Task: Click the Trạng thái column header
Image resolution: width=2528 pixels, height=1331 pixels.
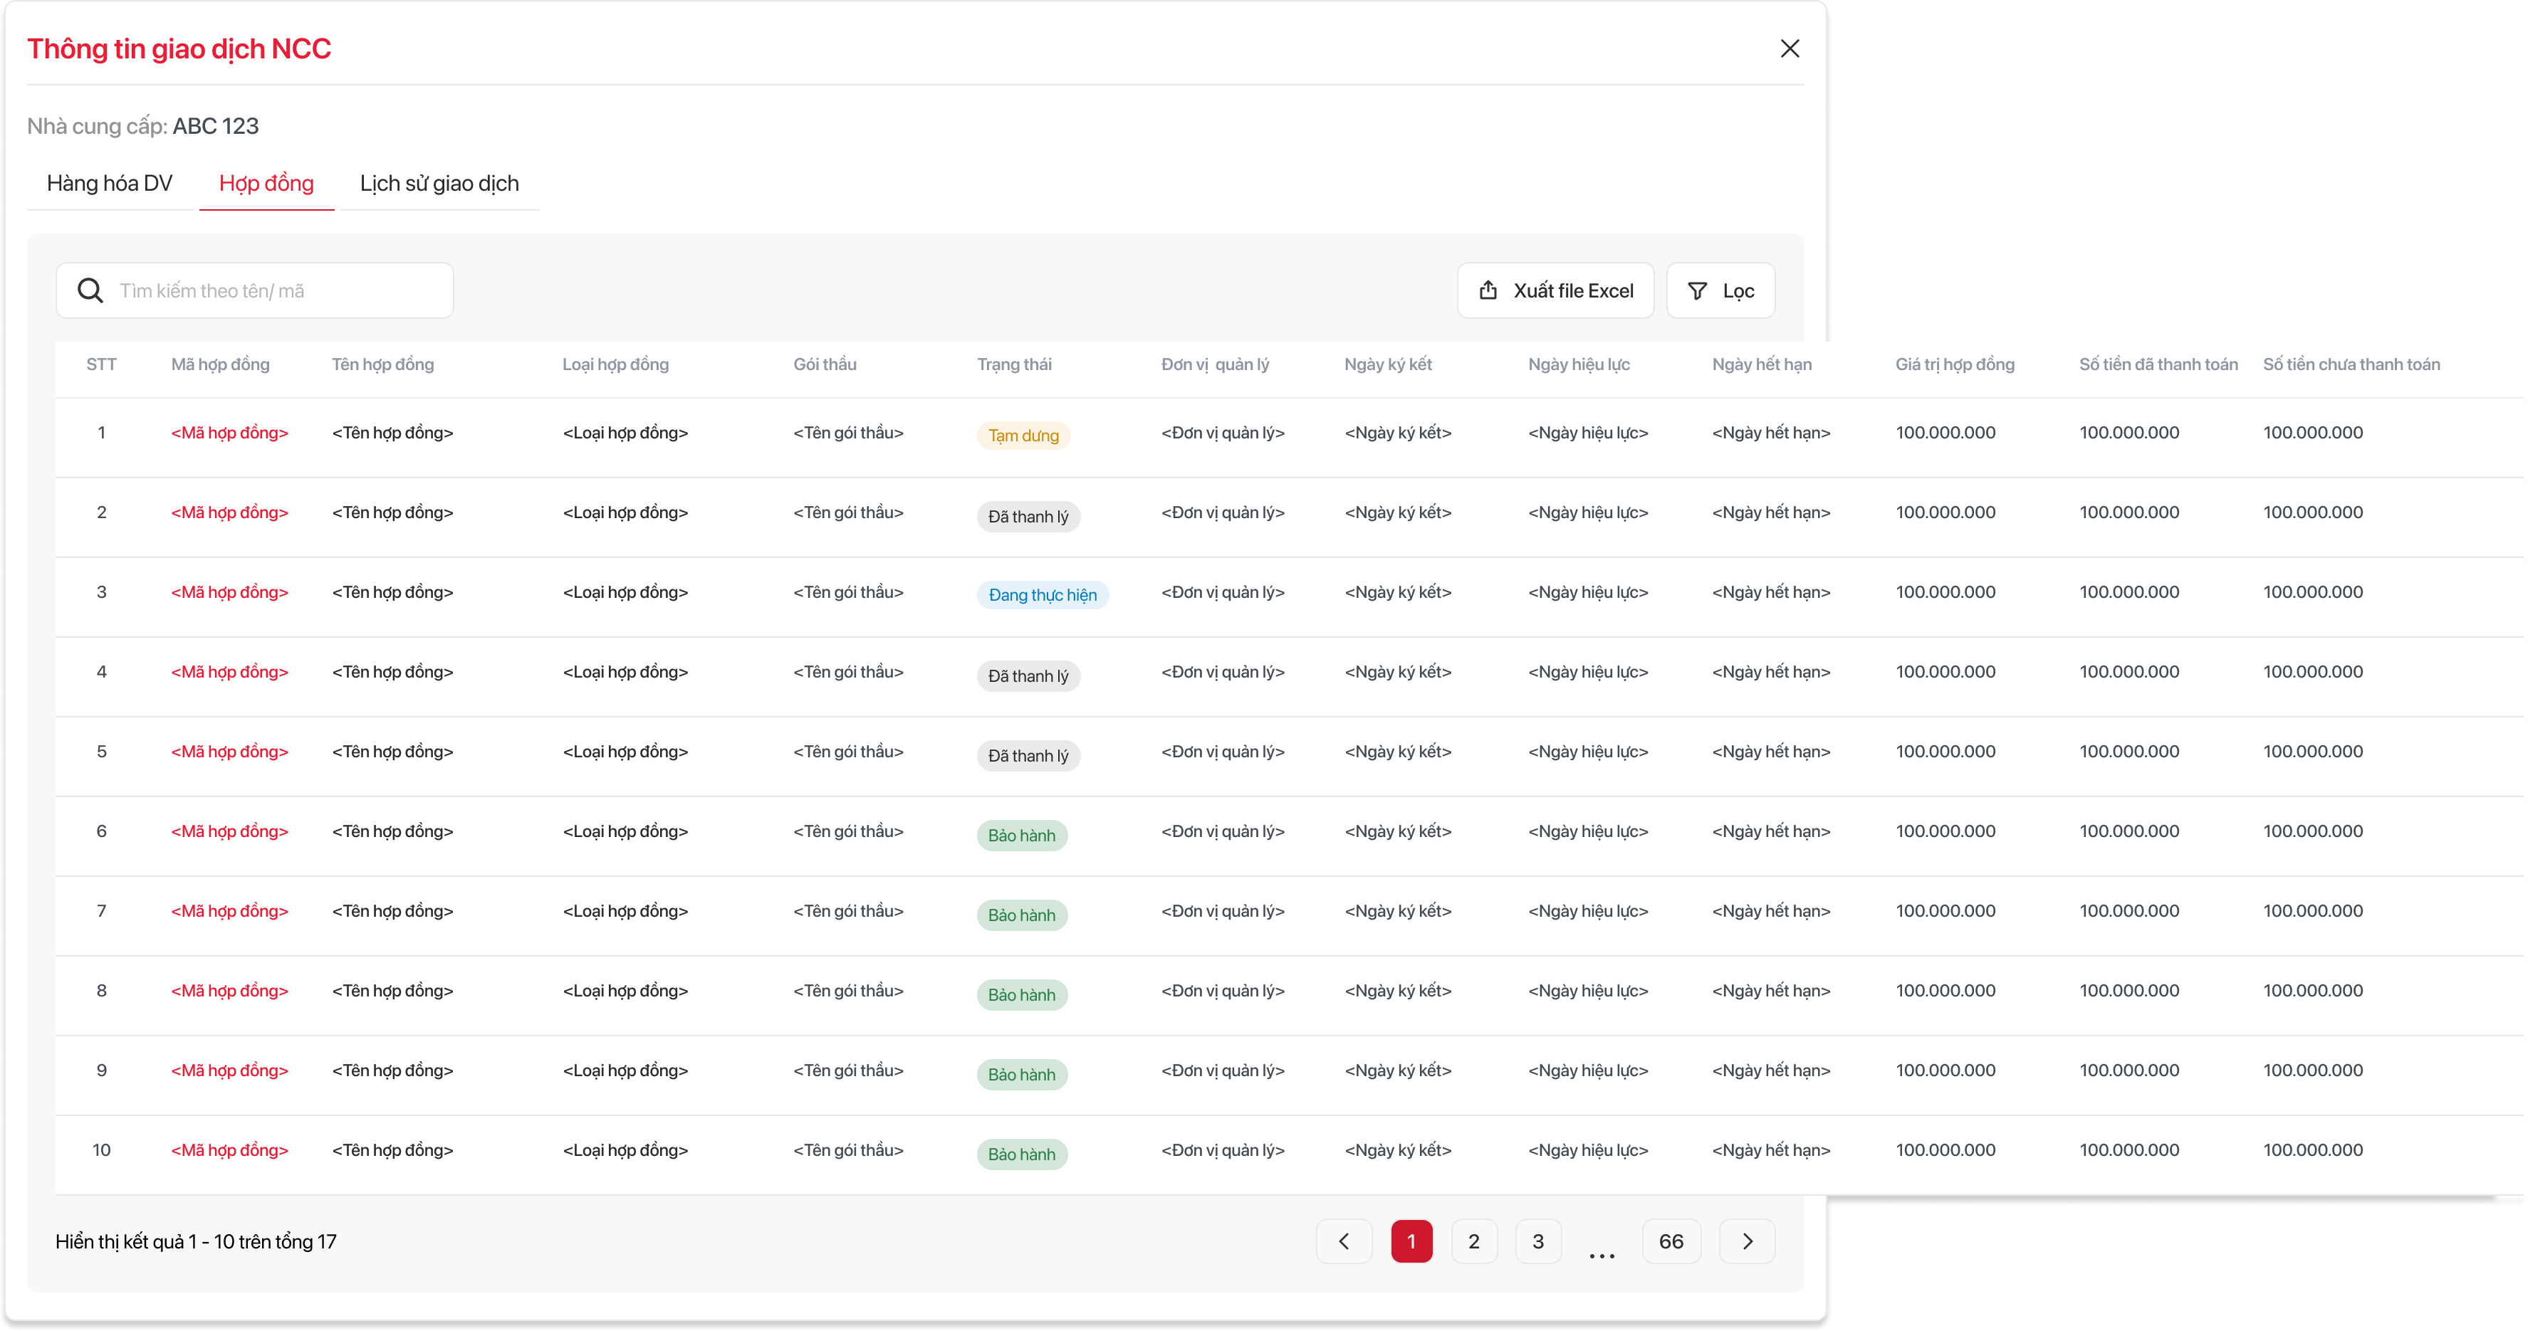Action: 1014,365
